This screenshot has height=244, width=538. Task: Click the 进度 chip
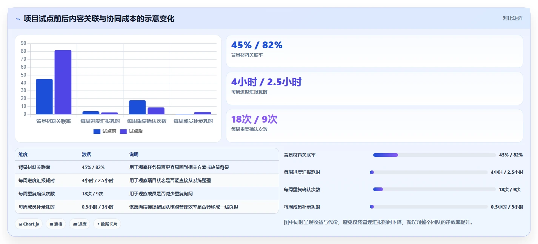[80, 224]
